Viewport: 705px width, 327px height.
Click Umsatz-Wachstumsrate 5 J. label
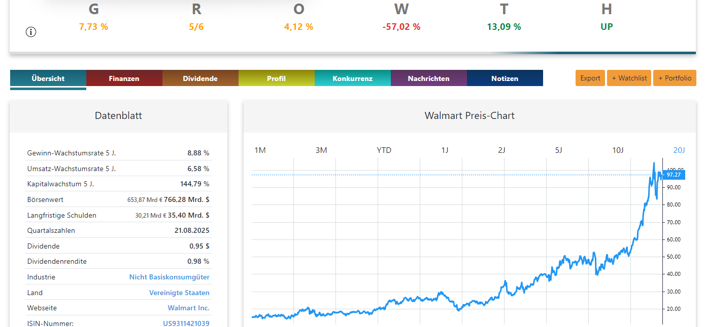point(72,169)
